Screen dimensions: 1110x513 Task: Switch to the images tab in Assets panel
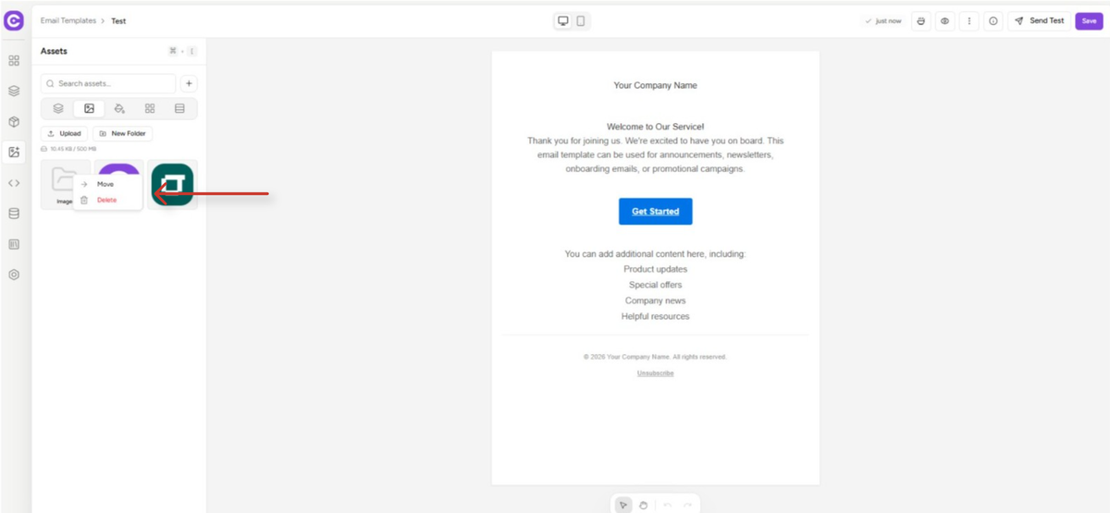pos(89,108)
